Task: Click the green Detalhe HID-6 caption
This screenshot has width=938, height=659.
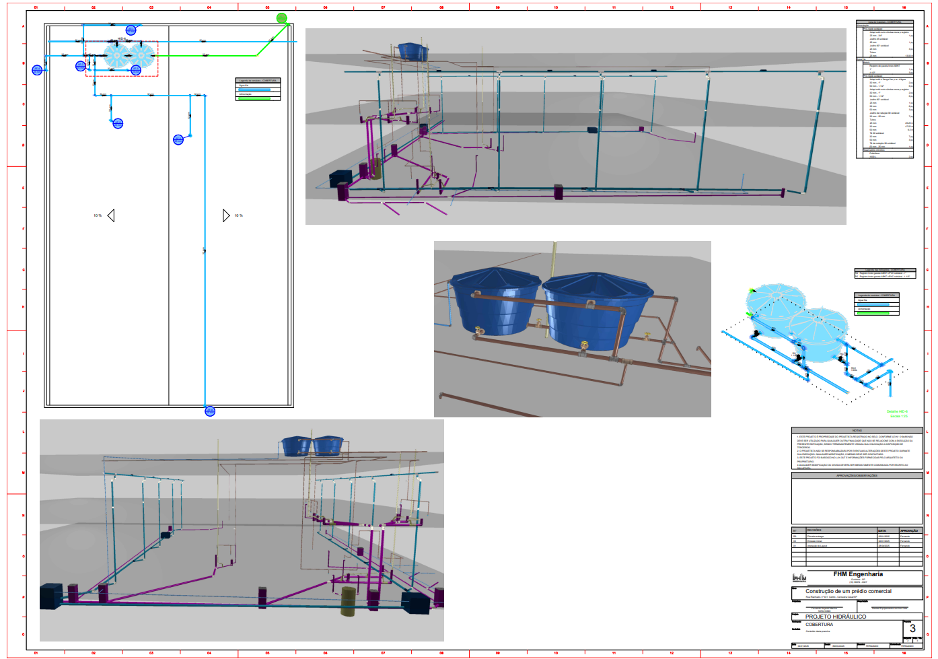Action: (x=897, y=411)
